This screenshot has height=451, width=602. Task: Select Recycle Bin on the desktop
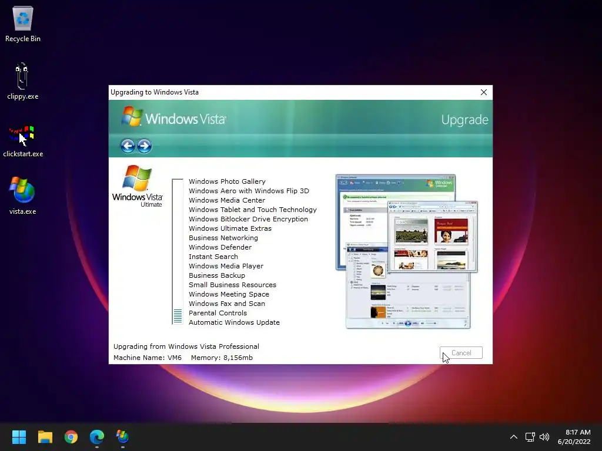point(23,24)
